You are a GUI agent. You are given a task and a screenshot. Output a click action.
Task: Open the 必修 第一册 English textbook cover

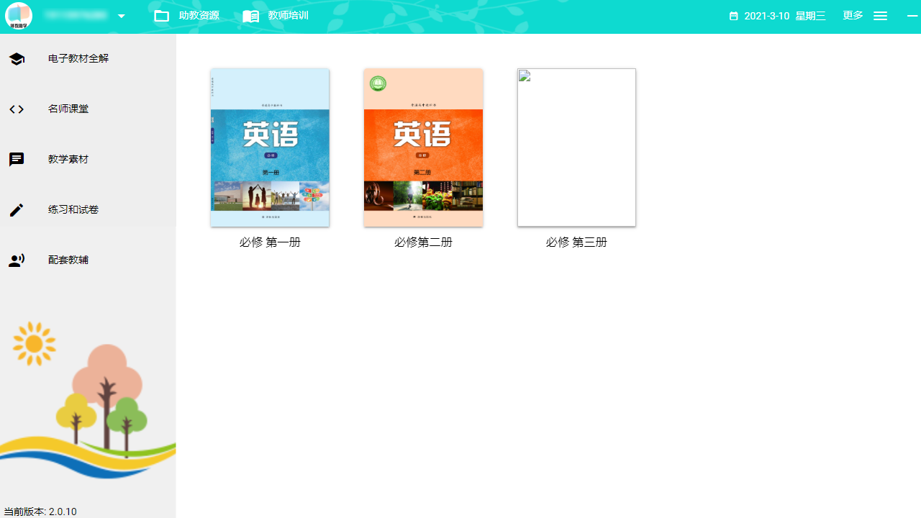[269, 147]
